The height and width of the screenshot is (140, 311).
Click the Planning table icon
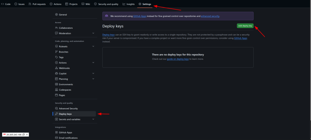[56, 79]
